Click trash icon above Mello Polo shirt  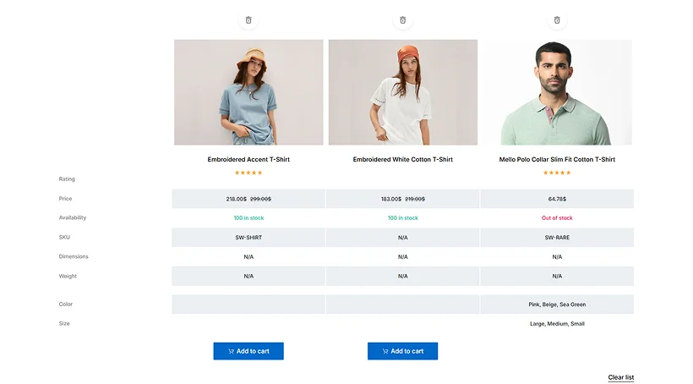557,19
